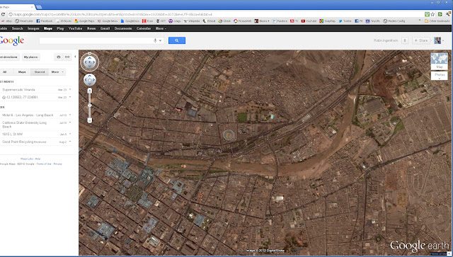Open search options dropdown arrow in search box
Image resolution: width=453 pixels, height=257 pixels.
161,41
